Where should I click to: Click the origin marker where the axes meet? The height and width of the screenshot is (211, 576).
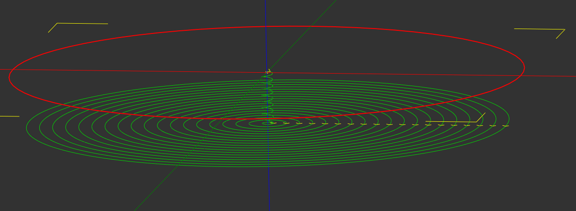point(267,72)
